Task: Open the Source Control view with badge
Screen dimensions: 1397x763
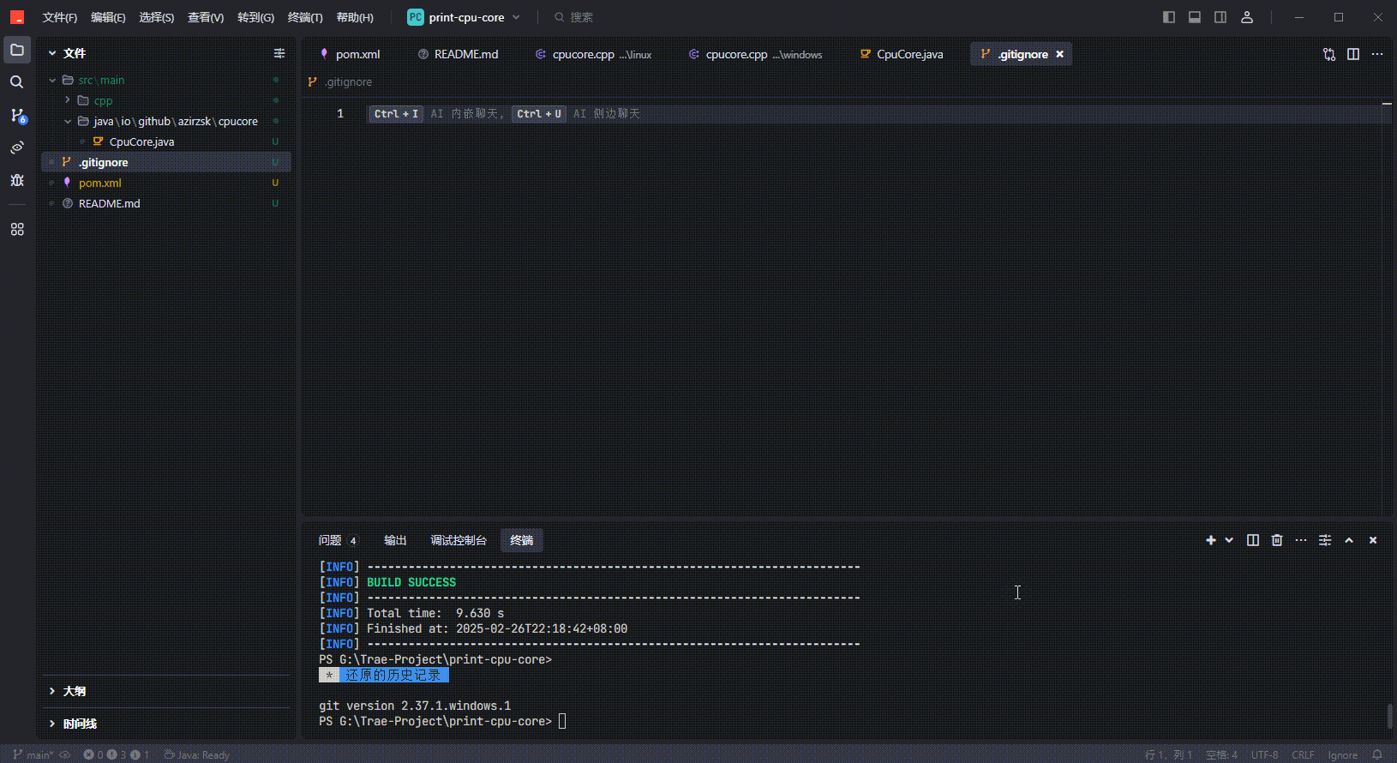Action: (x=17, y=115)
